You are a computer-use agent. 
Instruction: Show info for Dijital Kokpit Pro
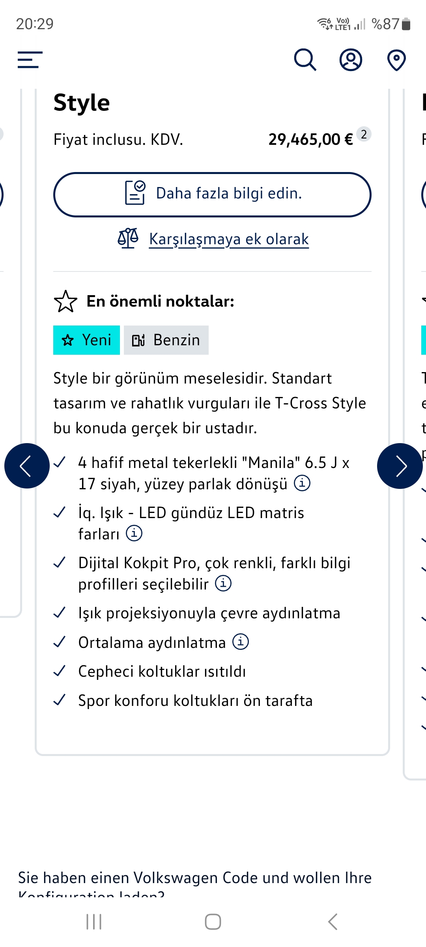223,583
